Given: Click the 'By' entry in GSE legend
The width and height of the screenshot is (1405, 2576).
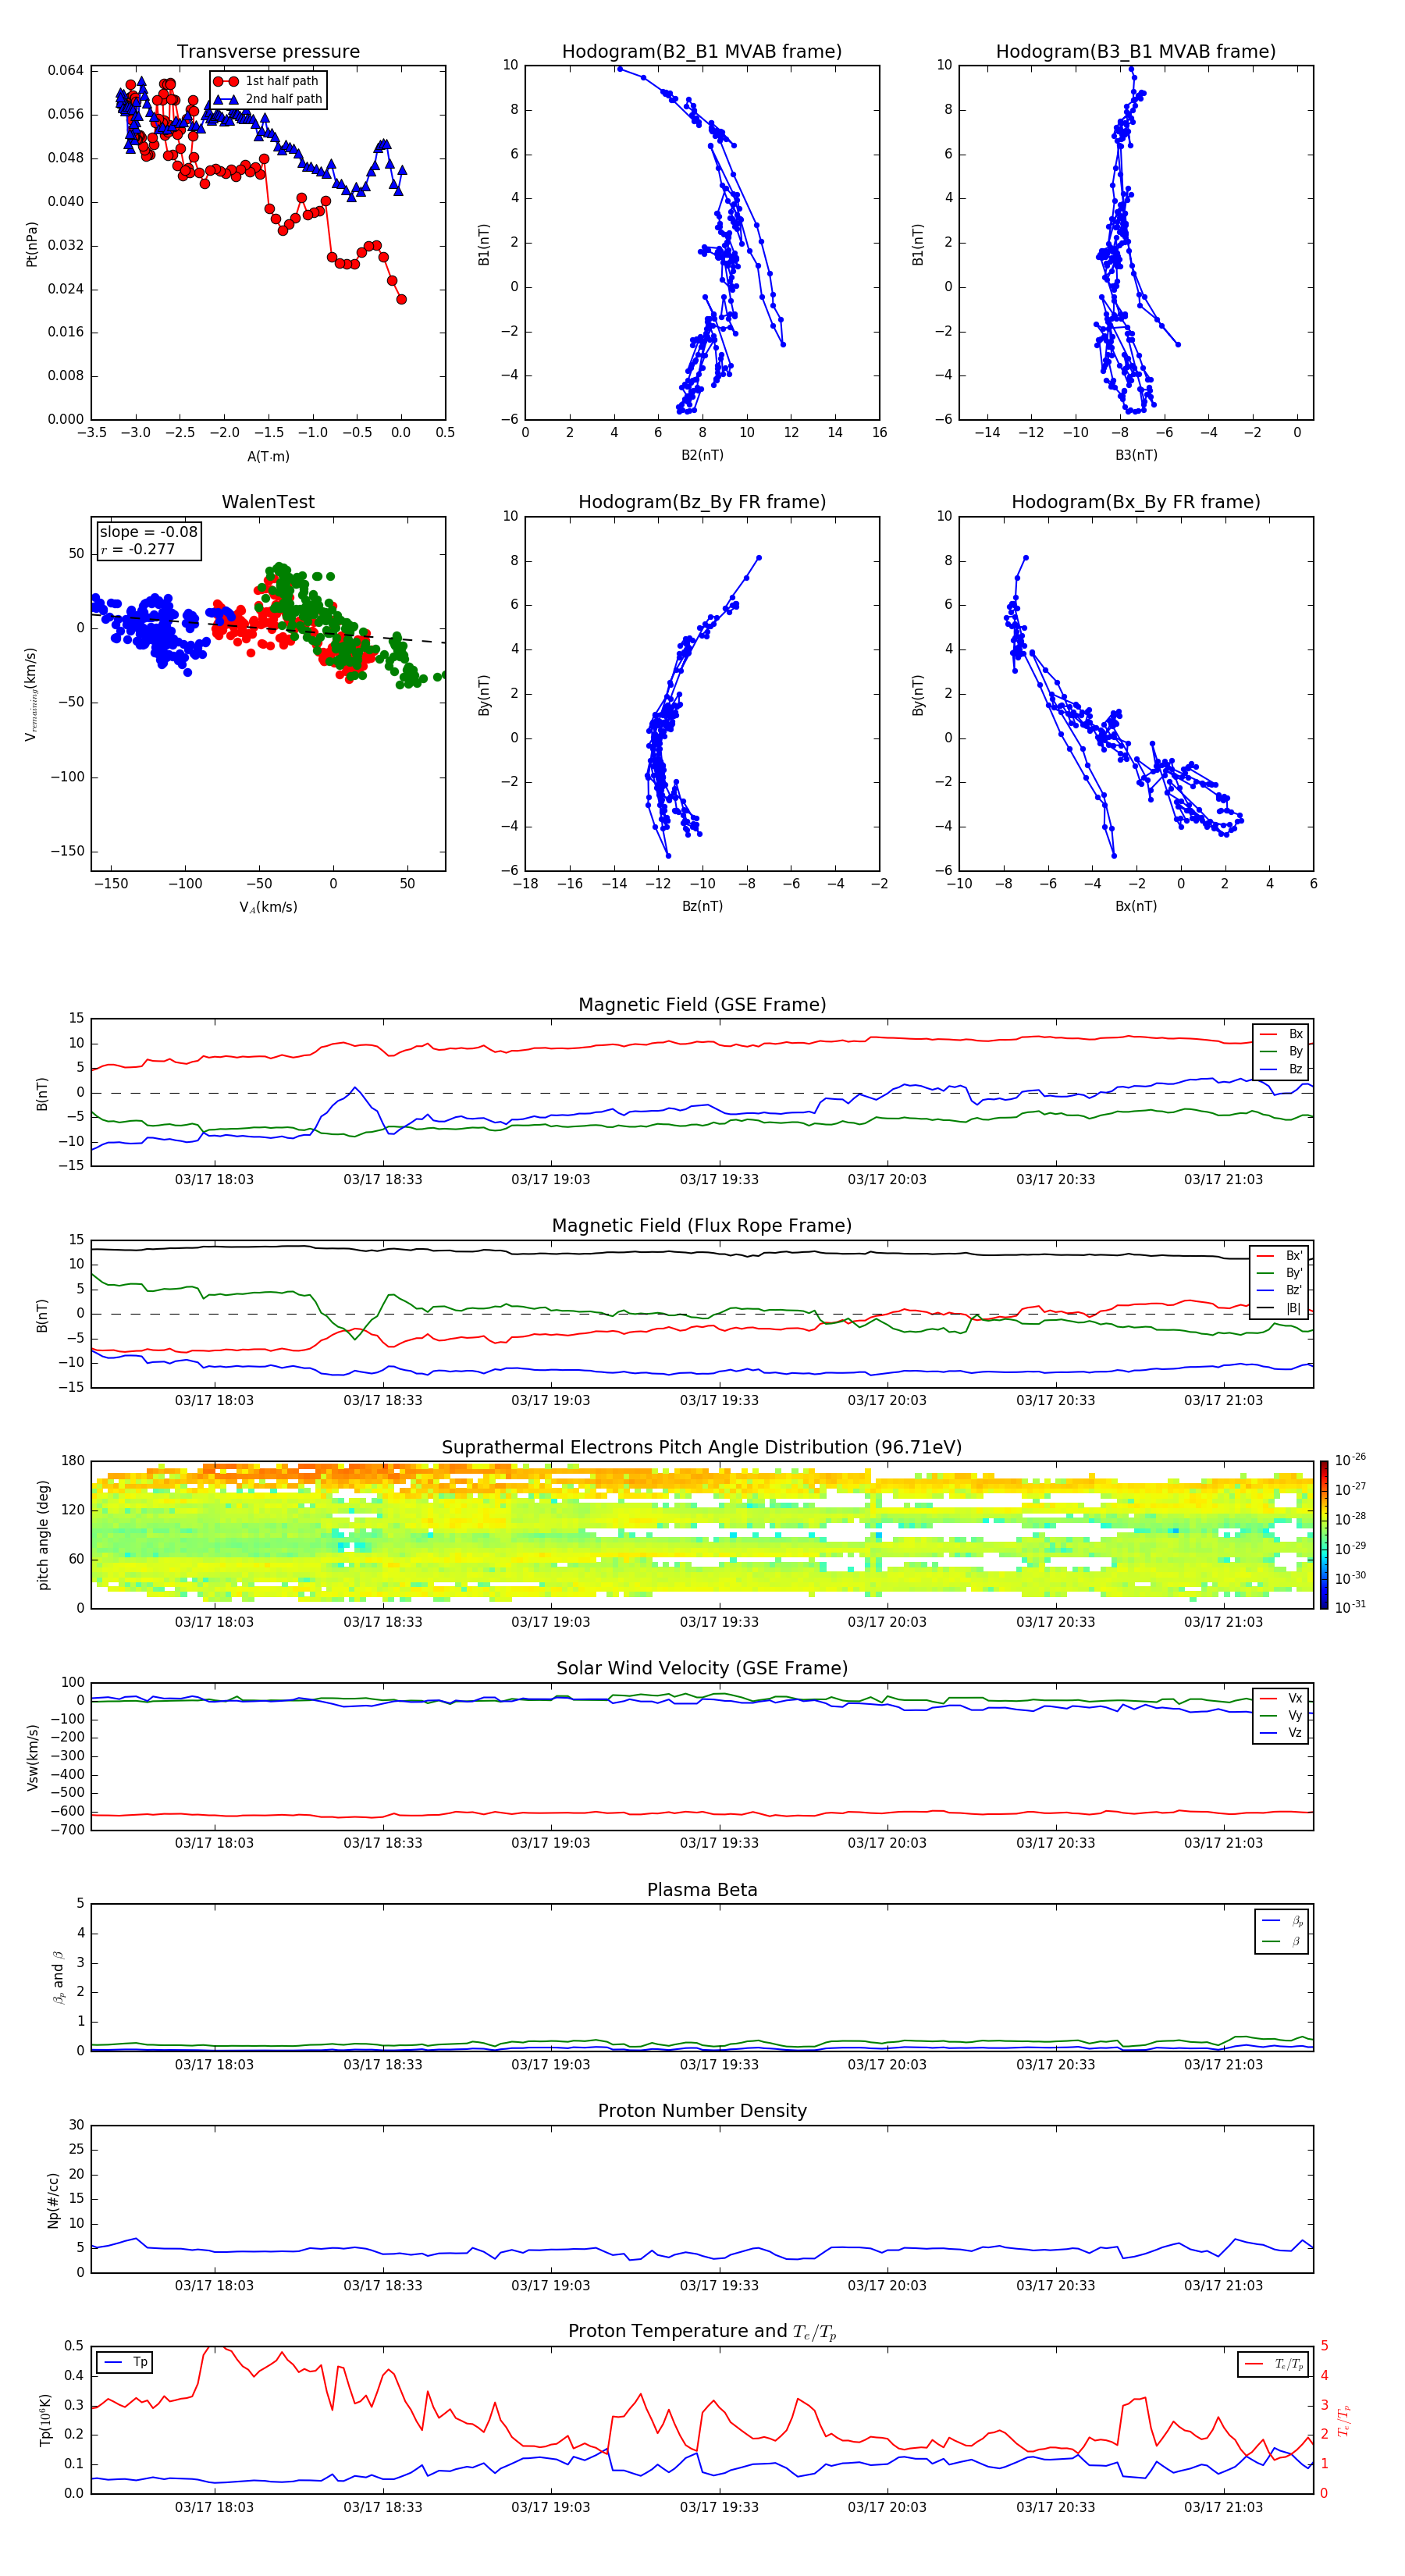Looking at the screenshot, I should 1281,1051.
